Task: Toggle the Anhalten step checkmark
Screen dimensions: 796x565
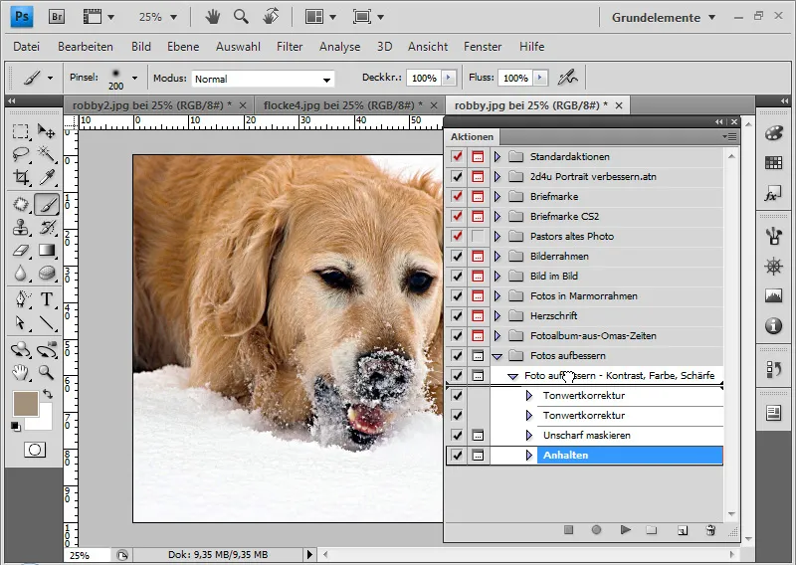Action: click(458, 455)
